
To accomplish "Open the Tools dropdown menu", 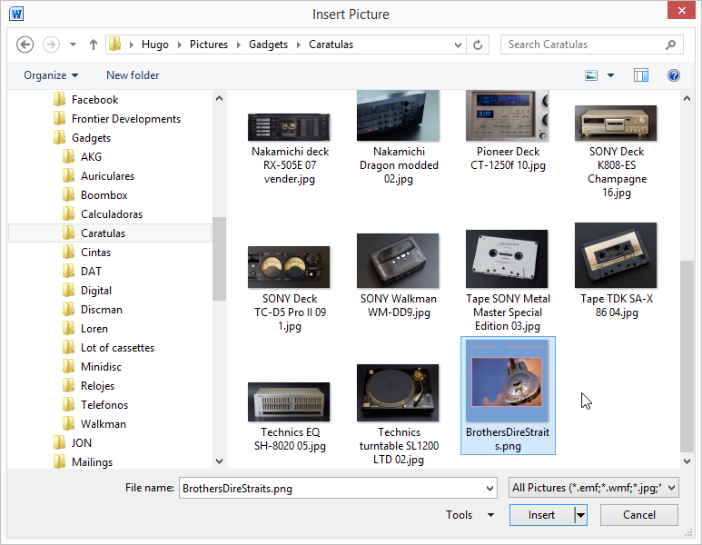I will click(x=470, y=515).
